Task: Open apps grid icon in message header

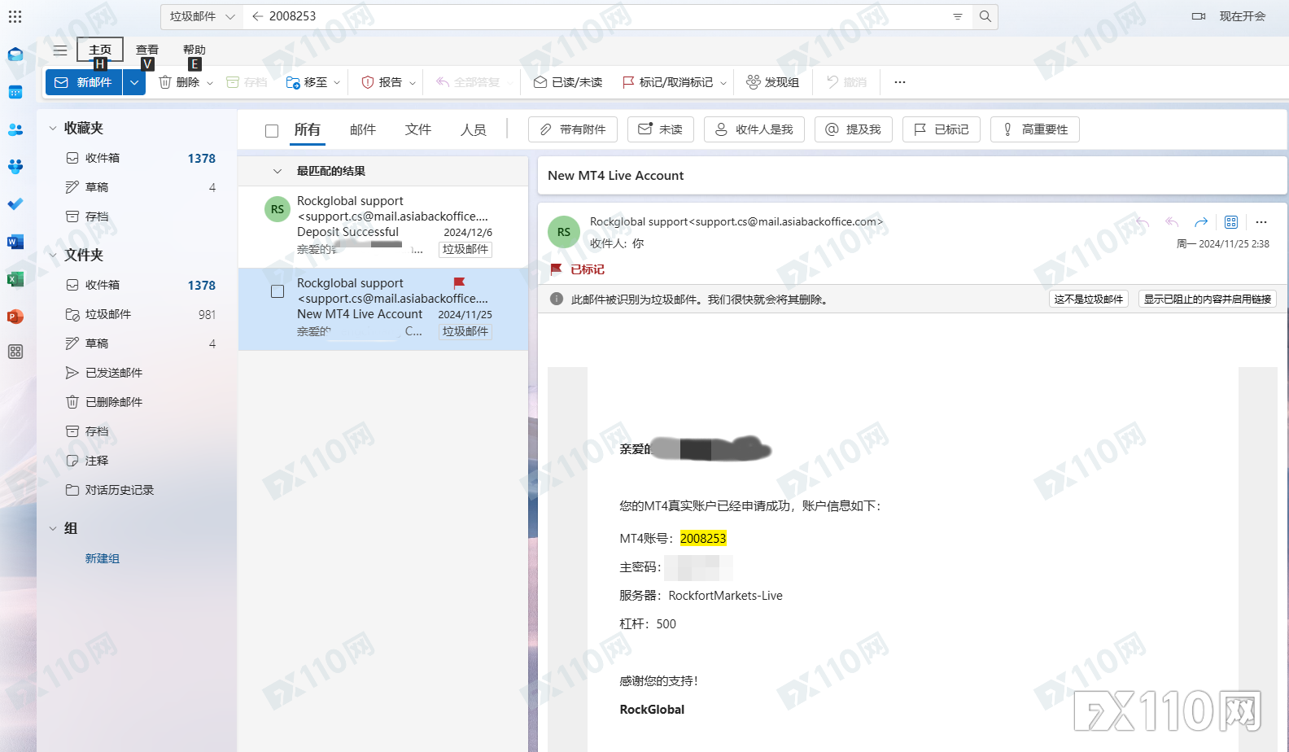Action: coord(1231,222)
